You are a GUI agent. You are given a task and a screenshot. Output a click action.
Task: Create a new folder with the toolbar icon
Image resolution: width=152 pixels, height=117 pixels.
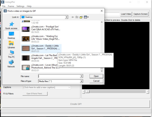point(81,17)
